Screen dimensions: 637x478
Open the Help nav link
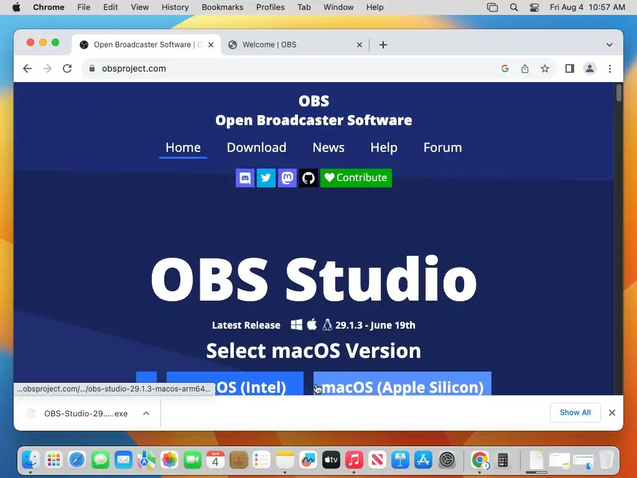(383, 148)
